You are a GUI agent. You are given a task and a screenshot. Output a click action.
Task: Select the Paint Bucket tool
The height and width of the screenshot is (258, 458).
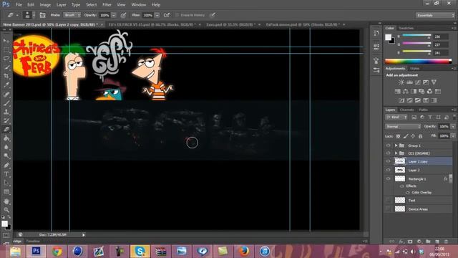pos(6,138)
